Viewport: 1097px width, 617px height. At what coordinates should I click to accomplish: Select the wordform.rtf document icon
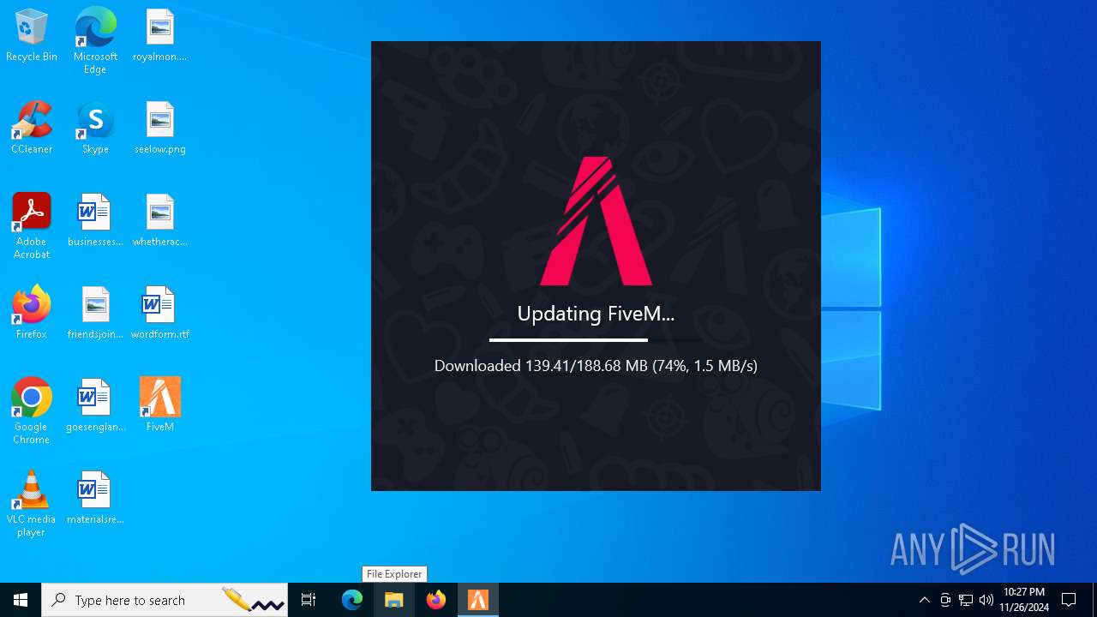pos(159,314)
